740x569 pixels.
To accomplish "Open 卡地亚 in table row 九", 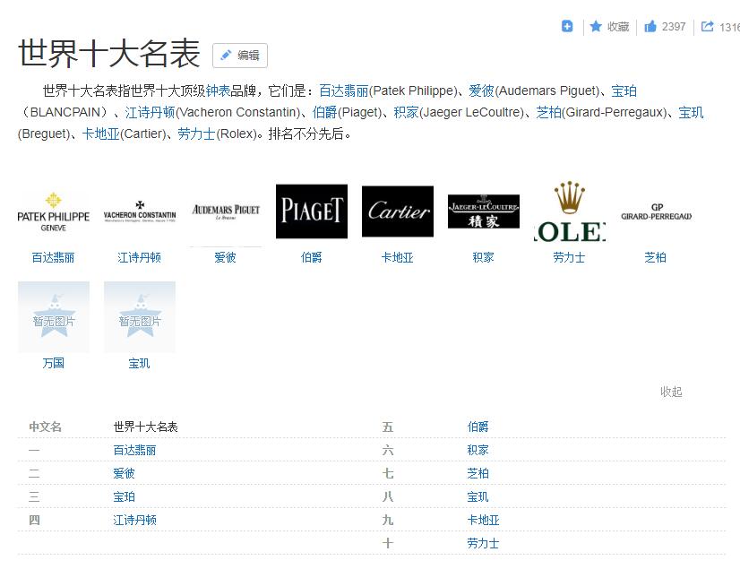I will coord(483,520).
